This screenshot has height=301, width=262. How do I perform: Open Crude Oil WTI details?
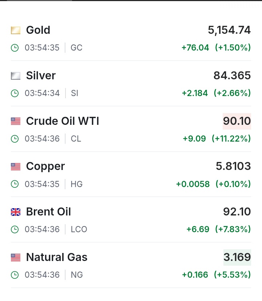63,121
